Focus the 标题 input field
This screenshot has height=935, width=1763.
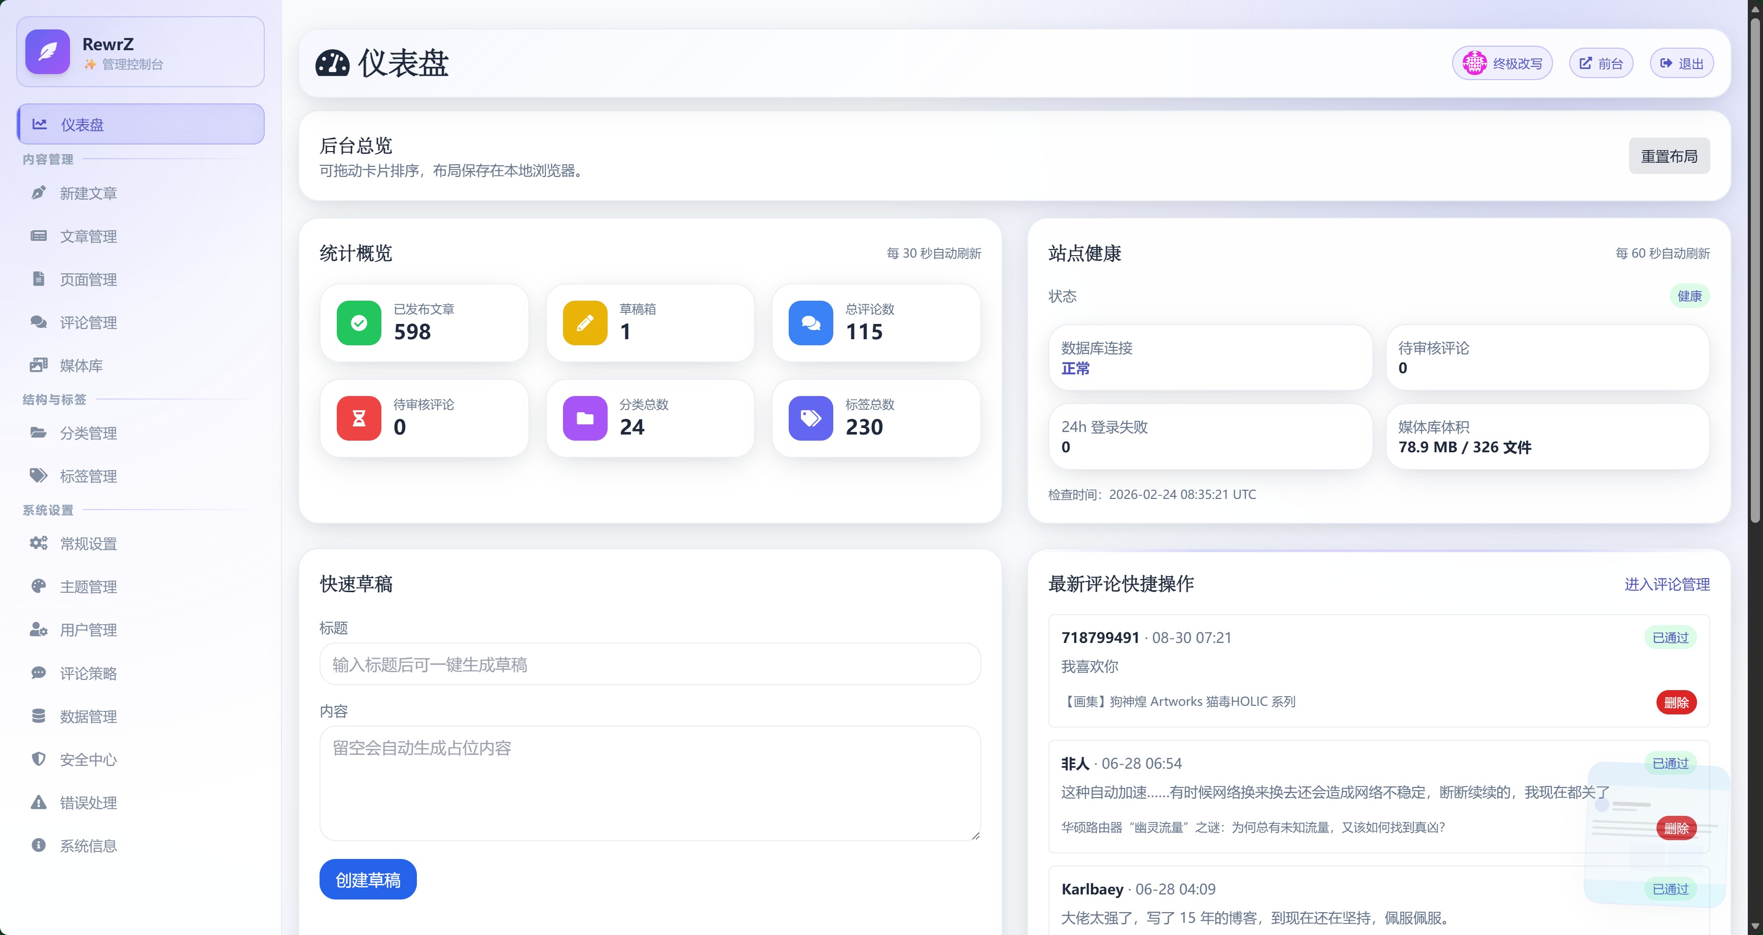pos(650,663)
